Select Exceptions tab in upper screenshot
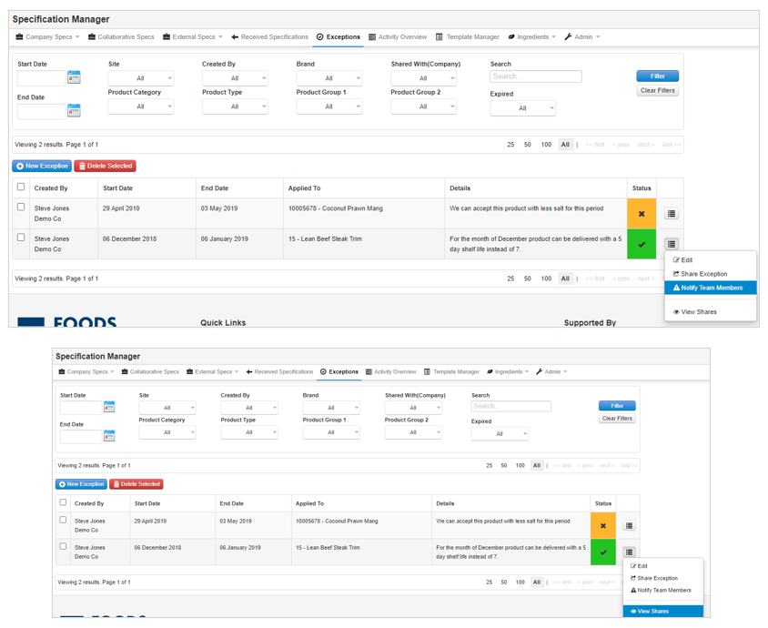 pos(338,37)
